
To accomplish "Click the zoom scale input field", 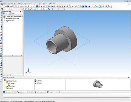I will [61, 6].
